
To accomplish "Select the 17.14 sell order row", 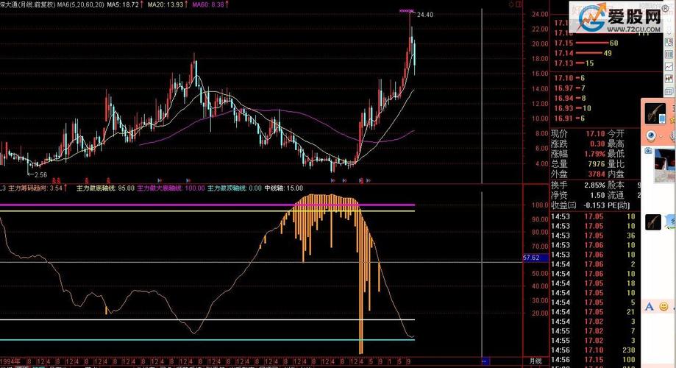I will click(x=583, y=53).
